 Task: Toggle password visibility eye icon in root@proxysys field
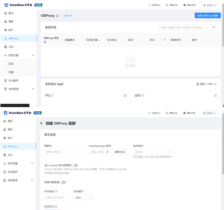(107, 152)
